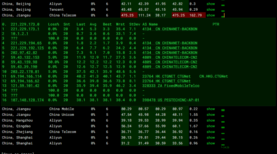
Task: Open AS 4809 link beside 59.43.39.190
Action: 170,67
